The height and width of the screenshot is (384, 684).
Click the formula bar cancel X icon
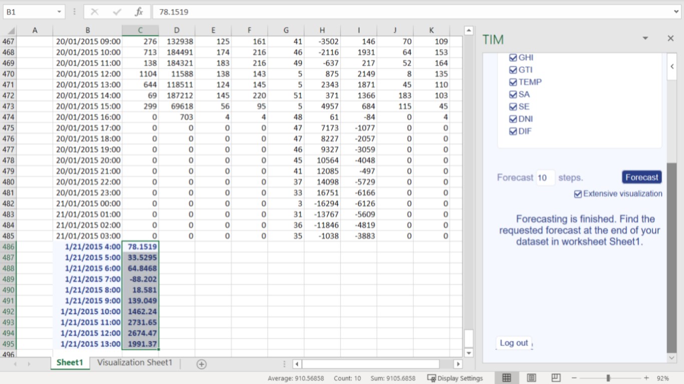tap(95, 12)
